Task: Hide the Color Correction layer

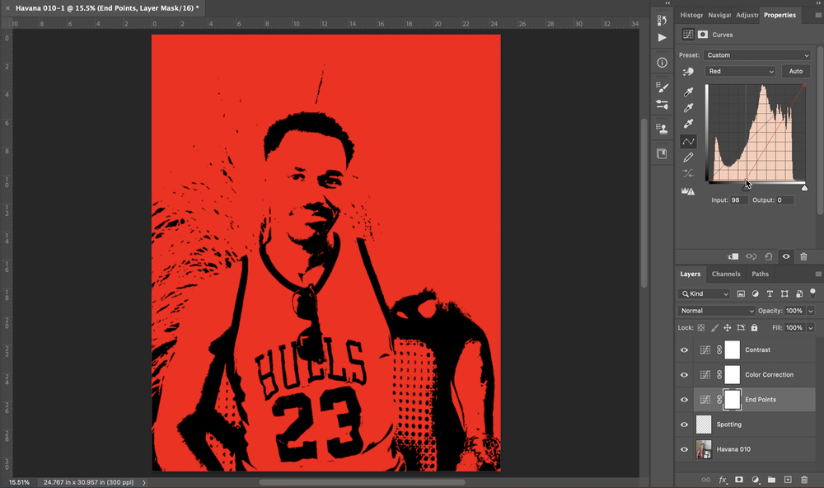Action: pyautogui.click(x=684, y=375)
